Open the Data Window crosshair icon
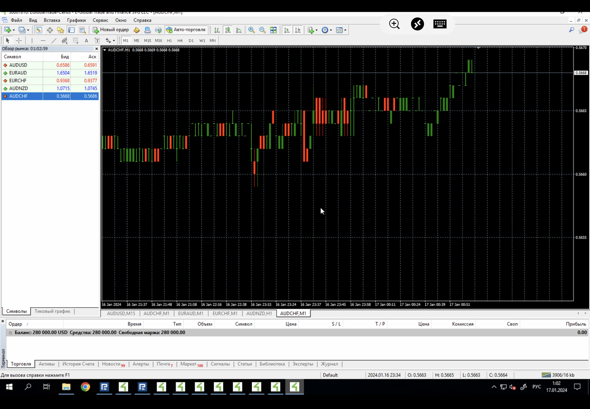The height and width of the screenshot is (409, 590). tap(49, 30)
